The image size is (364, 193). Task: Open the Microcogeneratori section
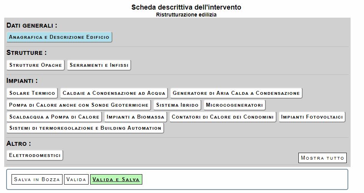click(x=234, y=105)
